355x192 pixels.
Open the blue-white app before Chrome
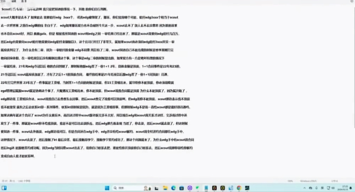click(x=231, y=188)
